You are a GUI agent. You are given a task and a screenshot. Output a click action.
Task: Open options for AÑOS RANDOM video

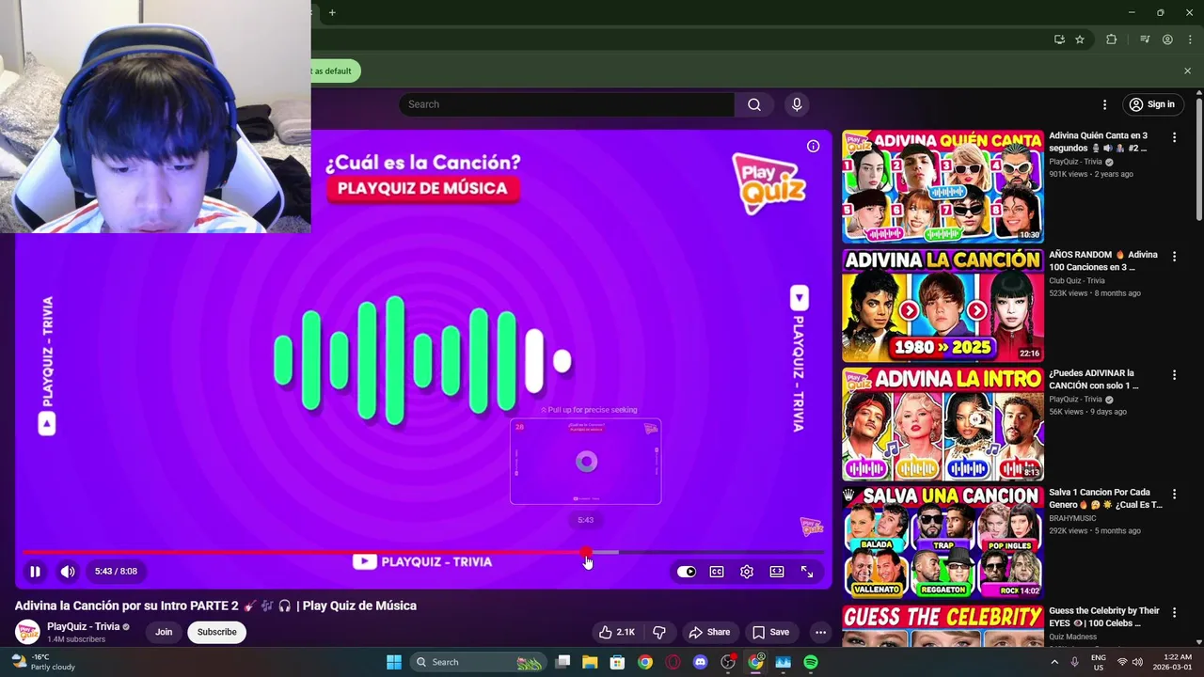(1174, 257)
